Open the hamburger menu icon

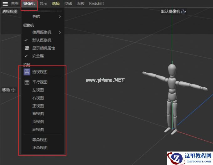pos(5,4)
